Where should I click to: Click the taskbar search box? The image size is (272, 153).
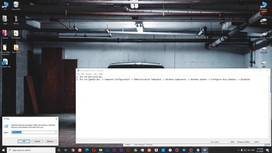[x=31, y=150]
